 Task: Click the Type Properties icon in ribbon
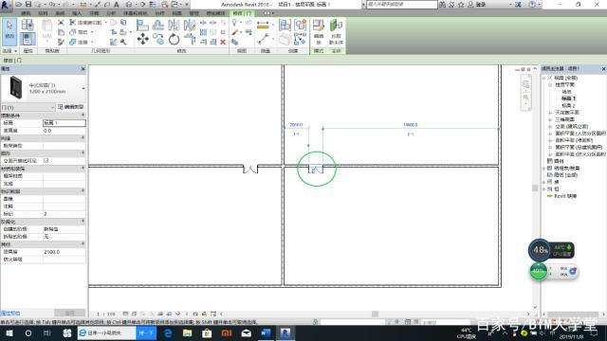(28, 26)
